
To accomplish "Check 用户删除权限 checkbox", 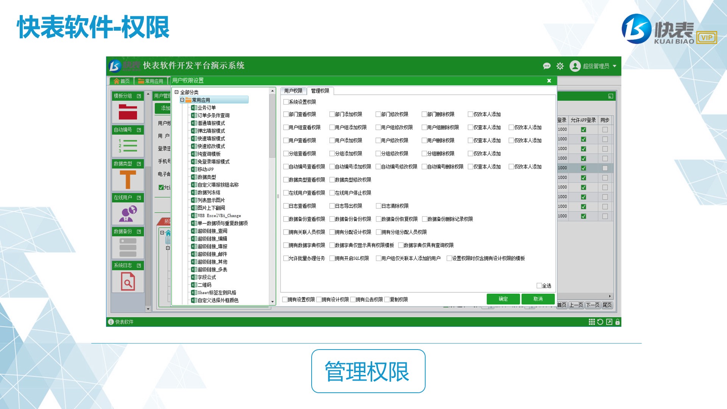I will (424, 140).
